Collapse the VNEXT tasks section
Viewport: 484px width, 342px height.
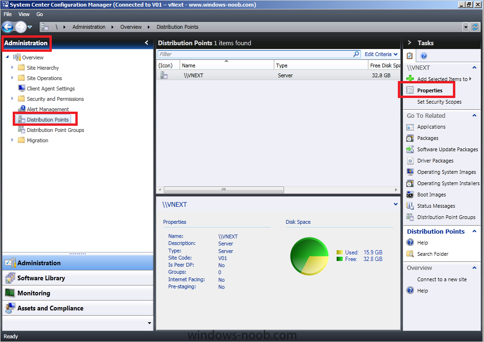[x=475, y=68]
